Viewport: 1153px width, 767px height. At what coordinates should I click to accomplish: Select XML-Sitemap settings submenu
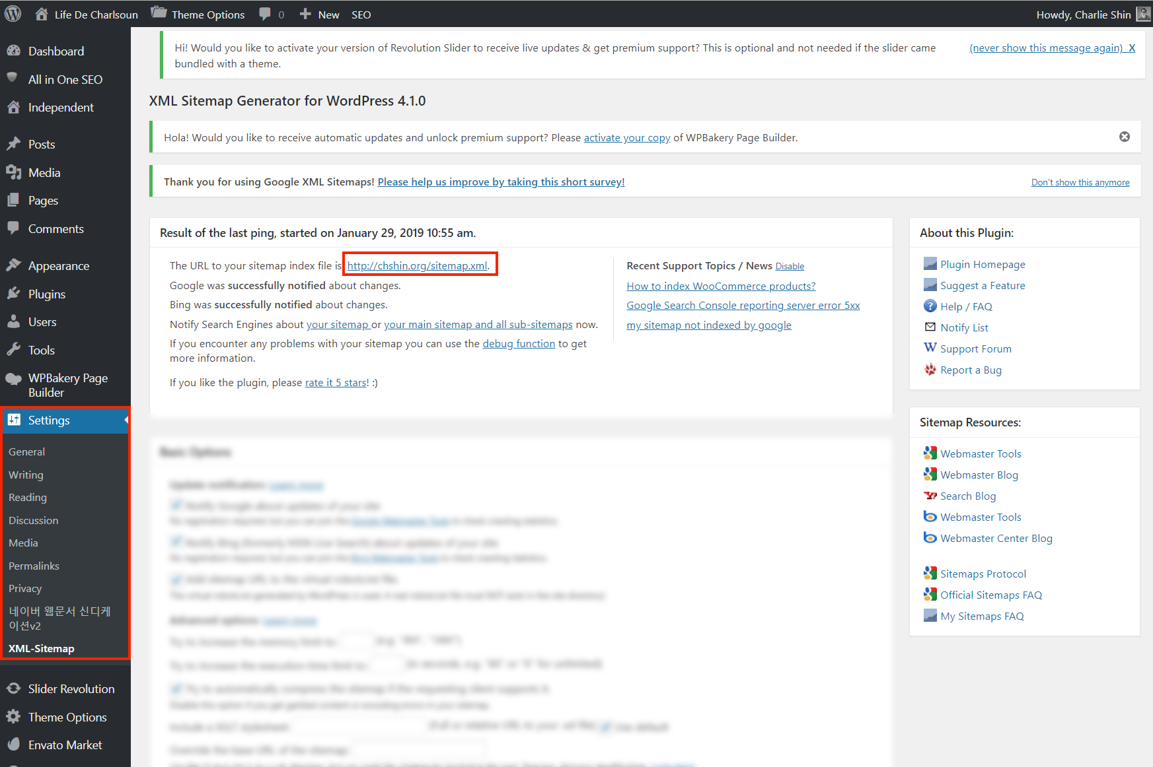(41, 648)
